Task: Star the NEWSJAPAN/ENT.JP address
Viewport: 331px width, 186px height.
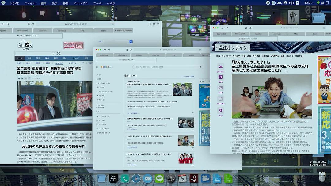Action: (x=113, y=24)
